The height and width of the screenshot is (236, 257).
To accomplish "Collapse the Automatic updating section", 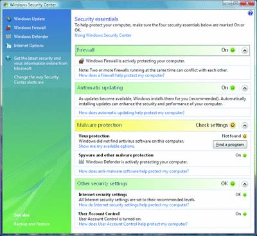I will 245,88.
